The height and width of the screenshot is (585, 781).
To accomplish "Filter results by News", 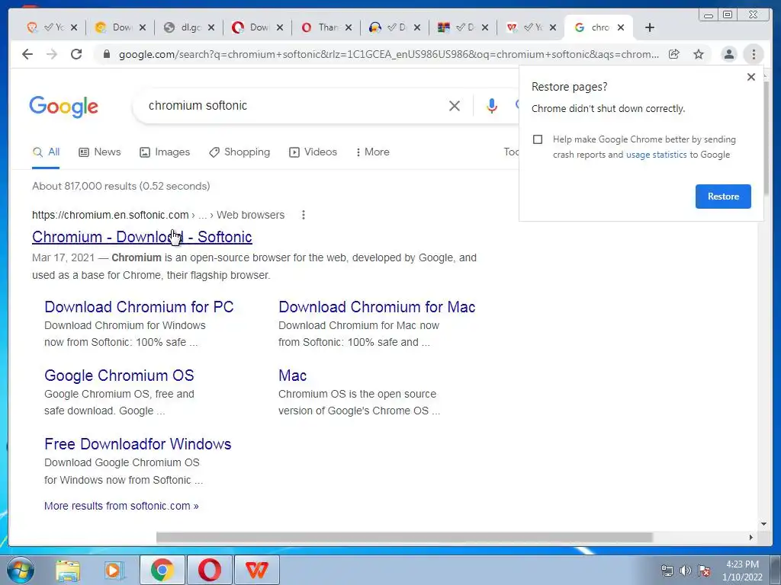I will 100,152.
